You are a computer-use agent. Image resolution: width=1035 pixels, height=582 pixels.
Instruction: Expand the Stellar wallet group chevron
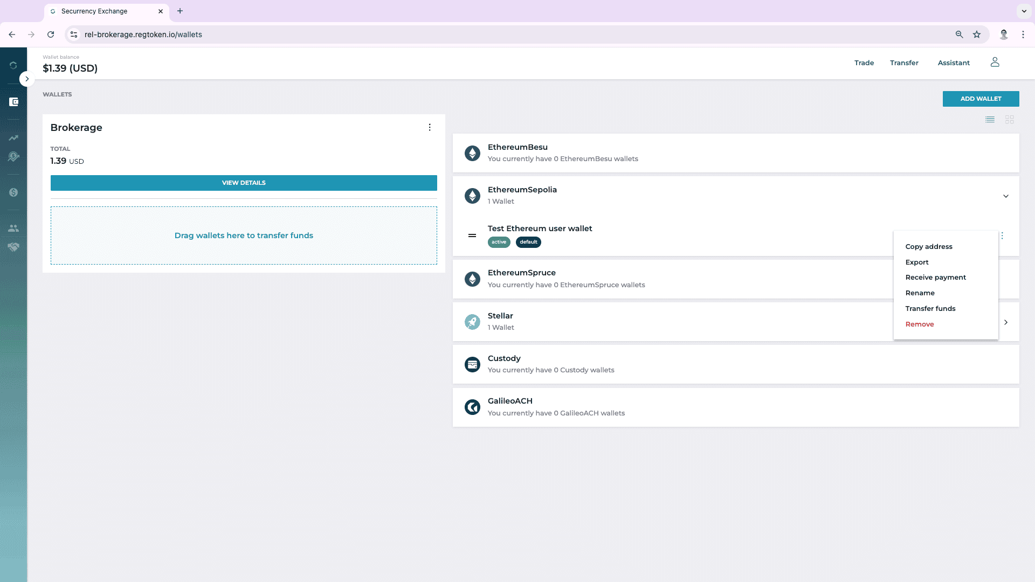(1005, 322)
